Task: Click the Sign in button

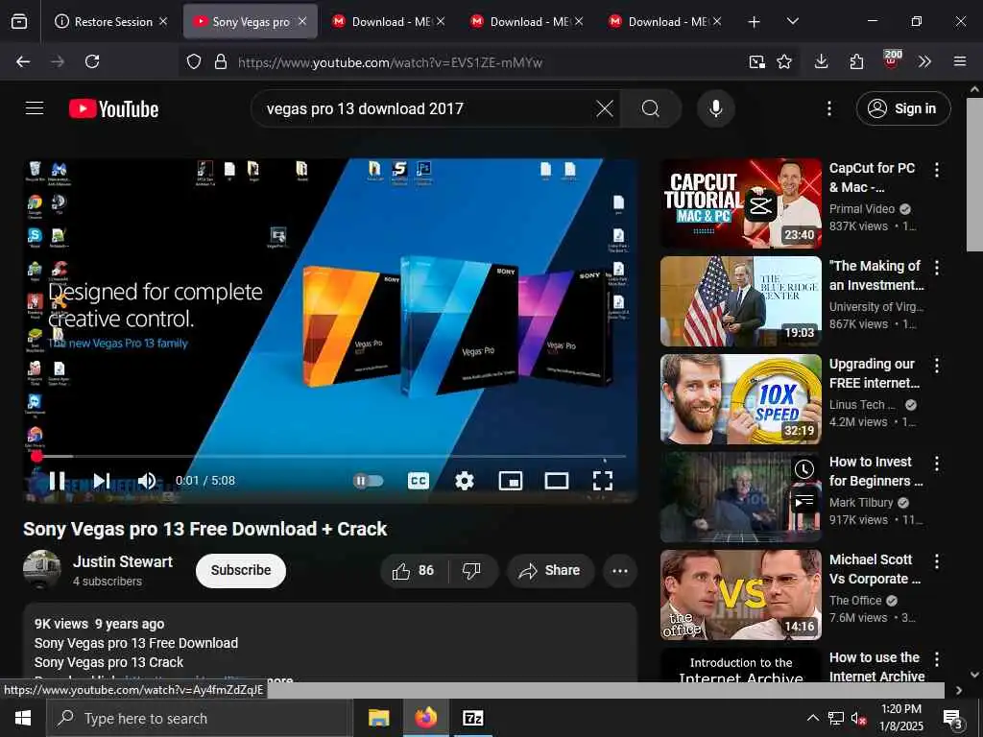Action: click(902, 108)
